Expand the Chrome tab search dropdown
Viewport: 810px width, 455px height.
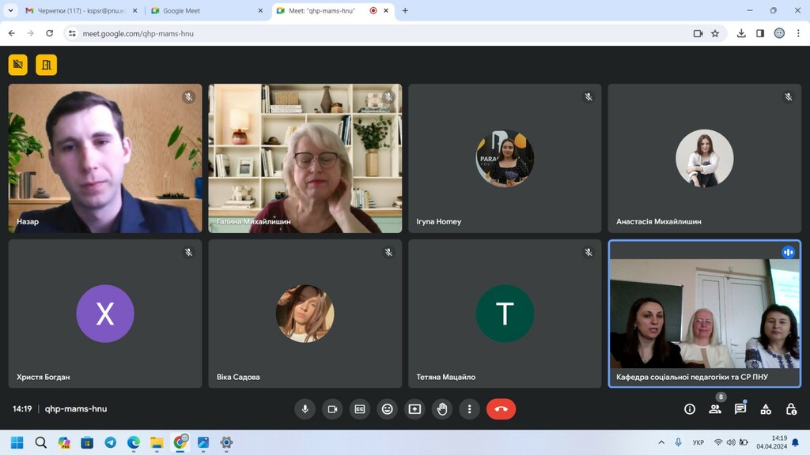[x=11, y=10]
